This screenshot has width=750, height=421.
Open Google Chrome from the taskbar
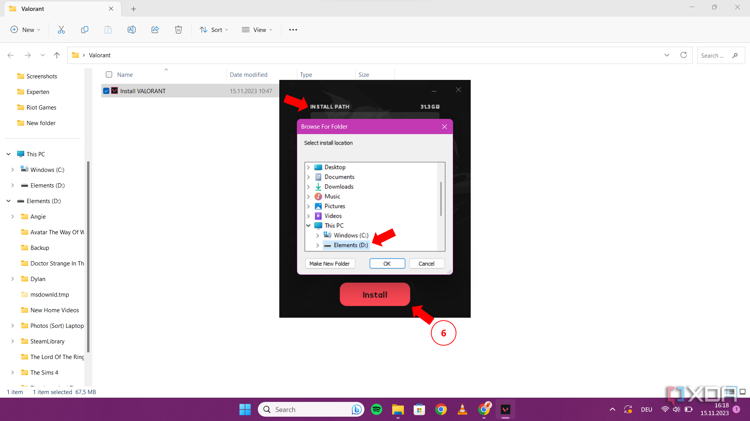click(x=441, y=409)
